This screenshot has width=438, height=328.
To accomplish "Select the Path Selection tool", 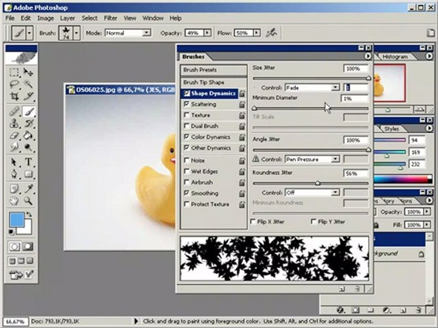I will (14, 162).
